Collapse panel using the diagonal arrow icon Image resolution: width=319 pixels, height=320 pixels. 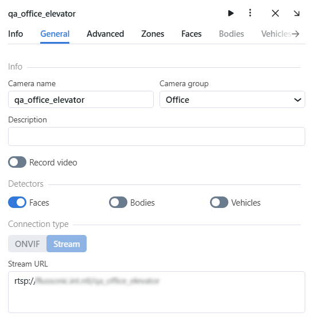(x=297, y=13)
